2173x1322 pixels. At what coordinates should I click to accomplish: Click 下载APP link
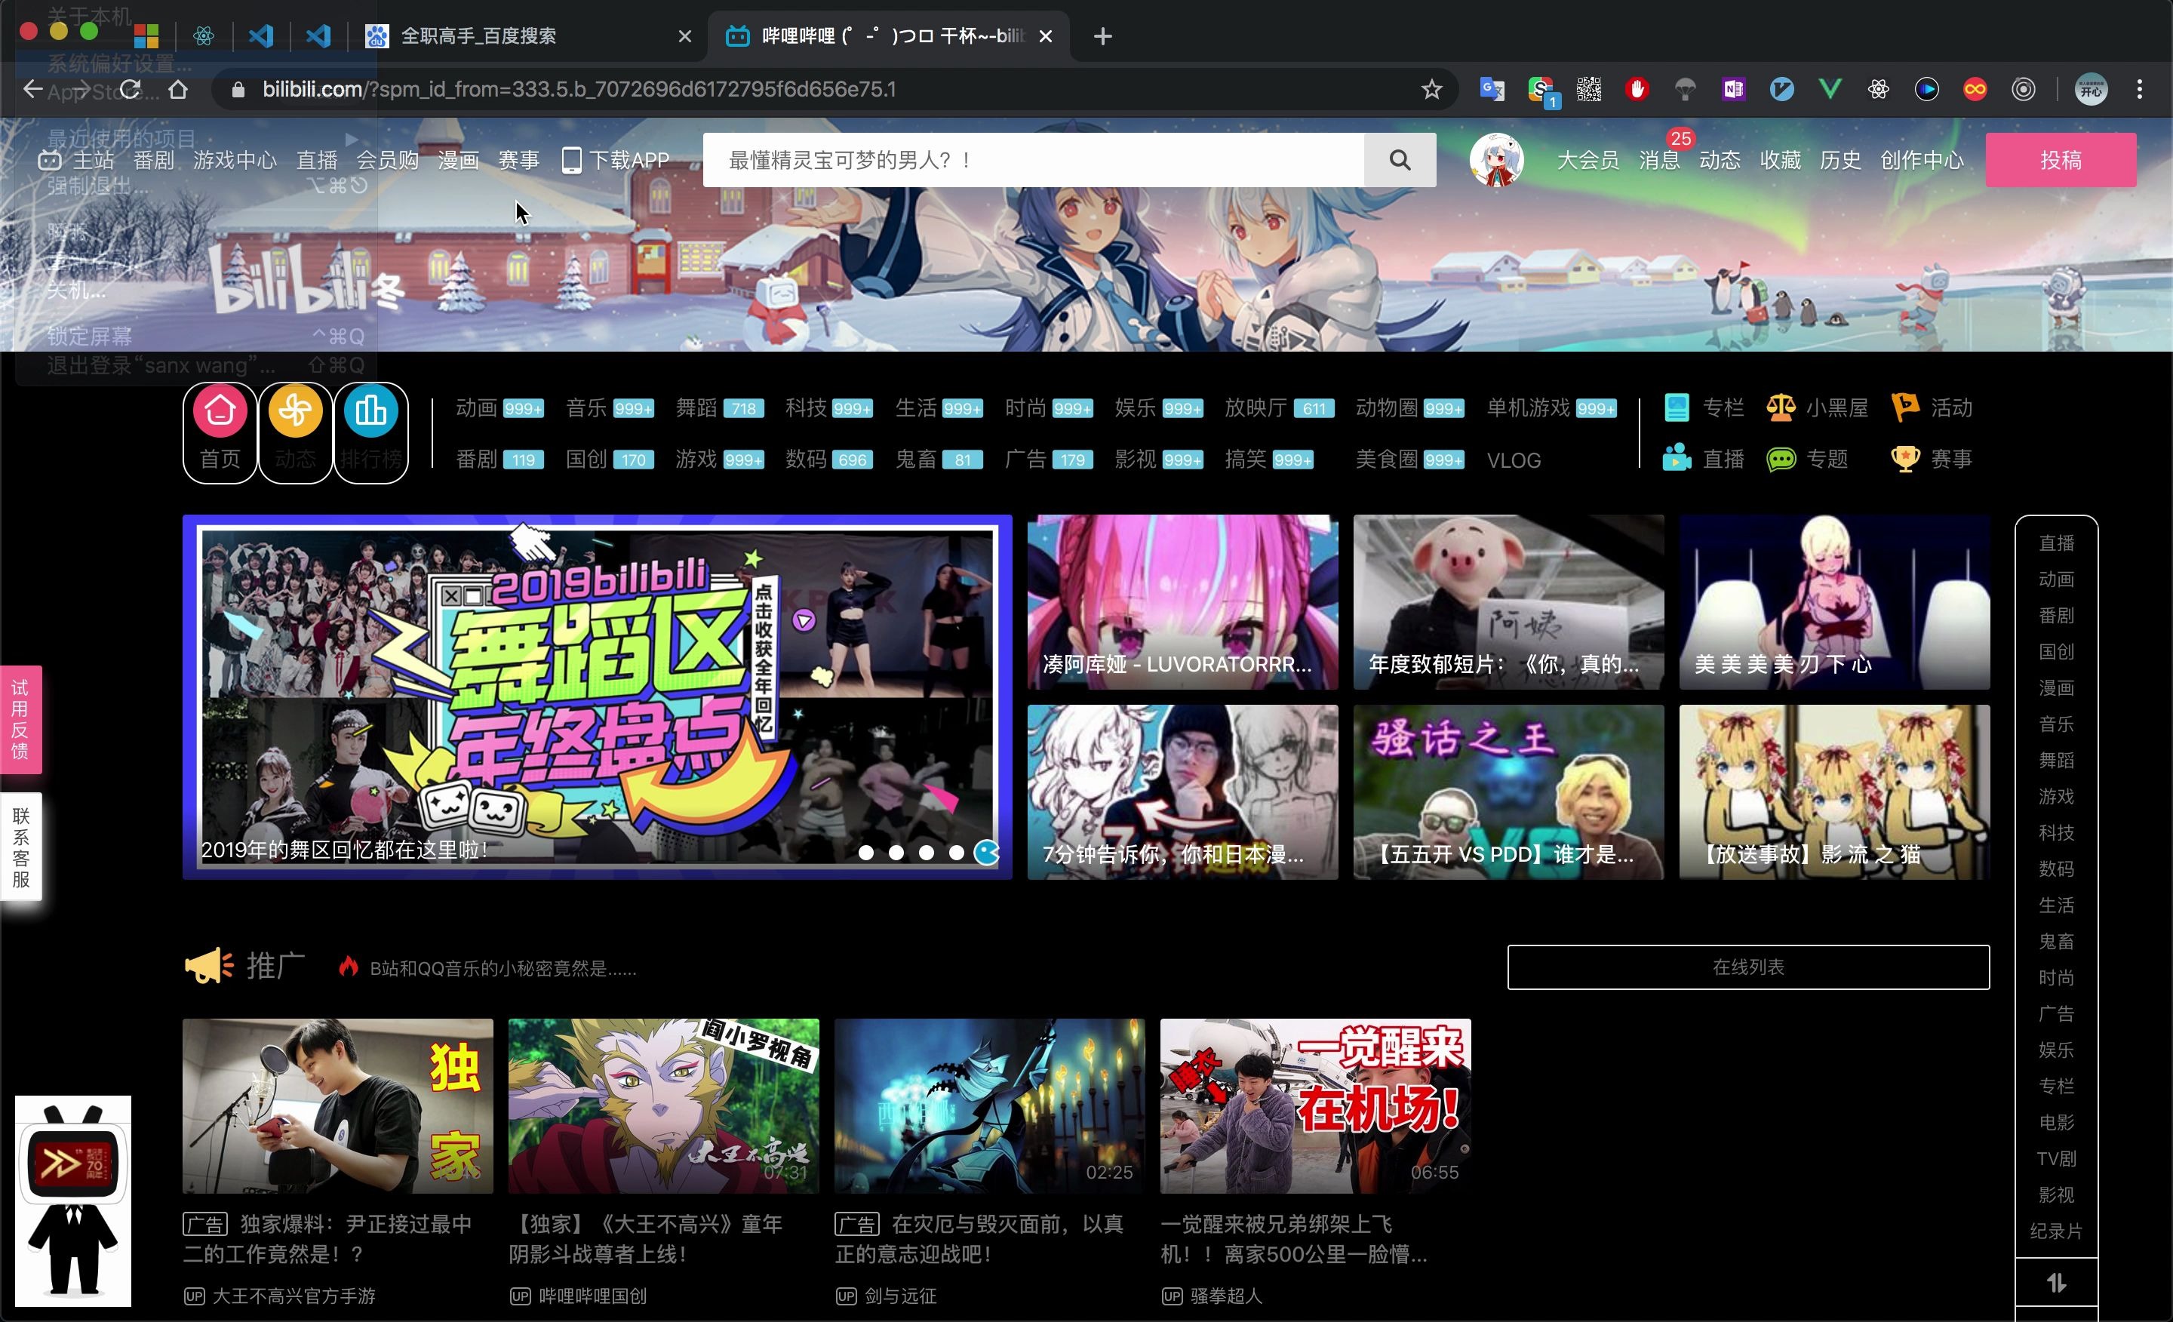coord(616,160)
